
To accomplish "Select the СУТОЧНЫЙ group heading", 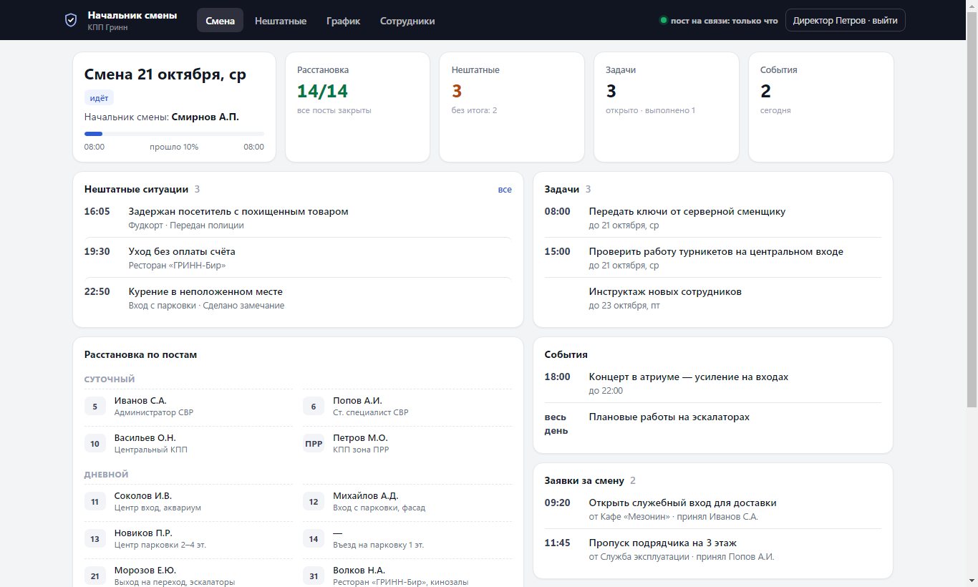I will [110, 379].
